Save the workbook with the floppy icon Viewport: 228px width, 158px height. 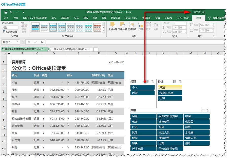6,12
